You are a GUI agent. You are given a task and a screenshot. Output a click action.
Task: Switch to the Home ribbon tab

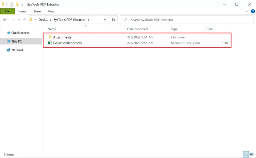tap(22, 11)
